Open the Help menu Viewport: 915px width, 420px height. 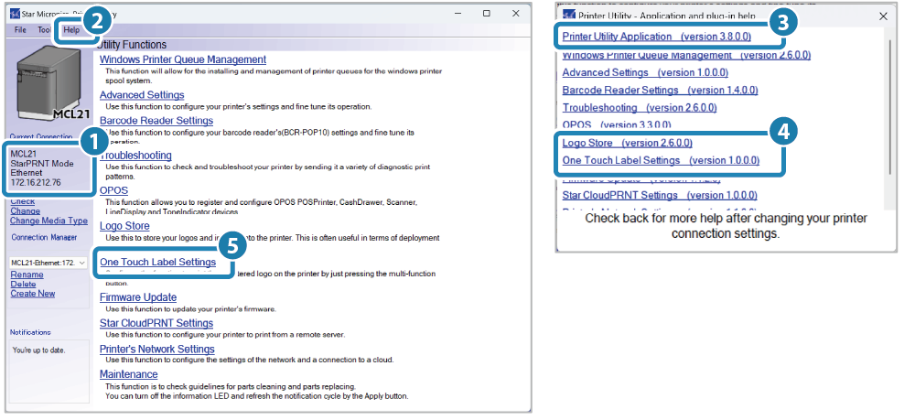[71, 30]
